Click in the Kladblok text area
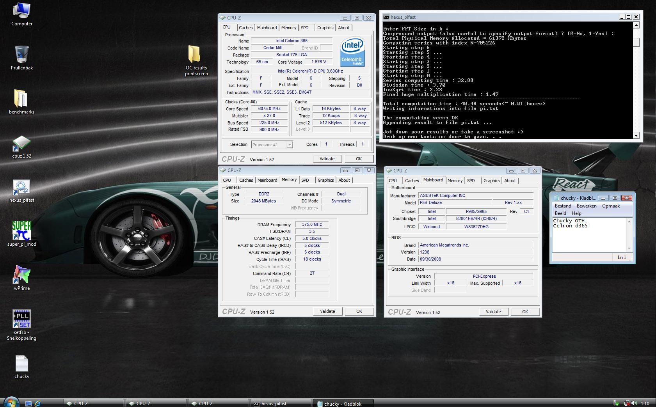Screen dimensions: 656x408 (589, 235)
